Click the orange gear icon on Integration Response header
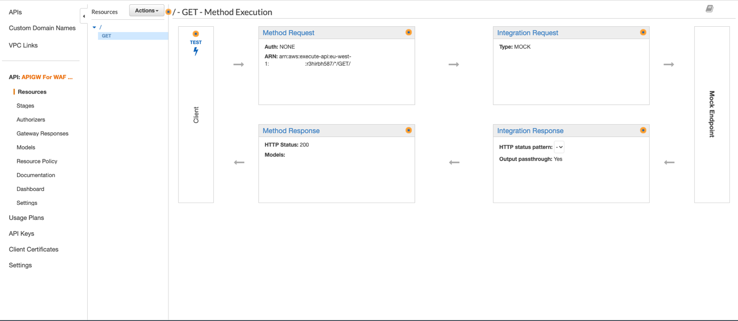738x321 pixels. click(x=643, y=130)
